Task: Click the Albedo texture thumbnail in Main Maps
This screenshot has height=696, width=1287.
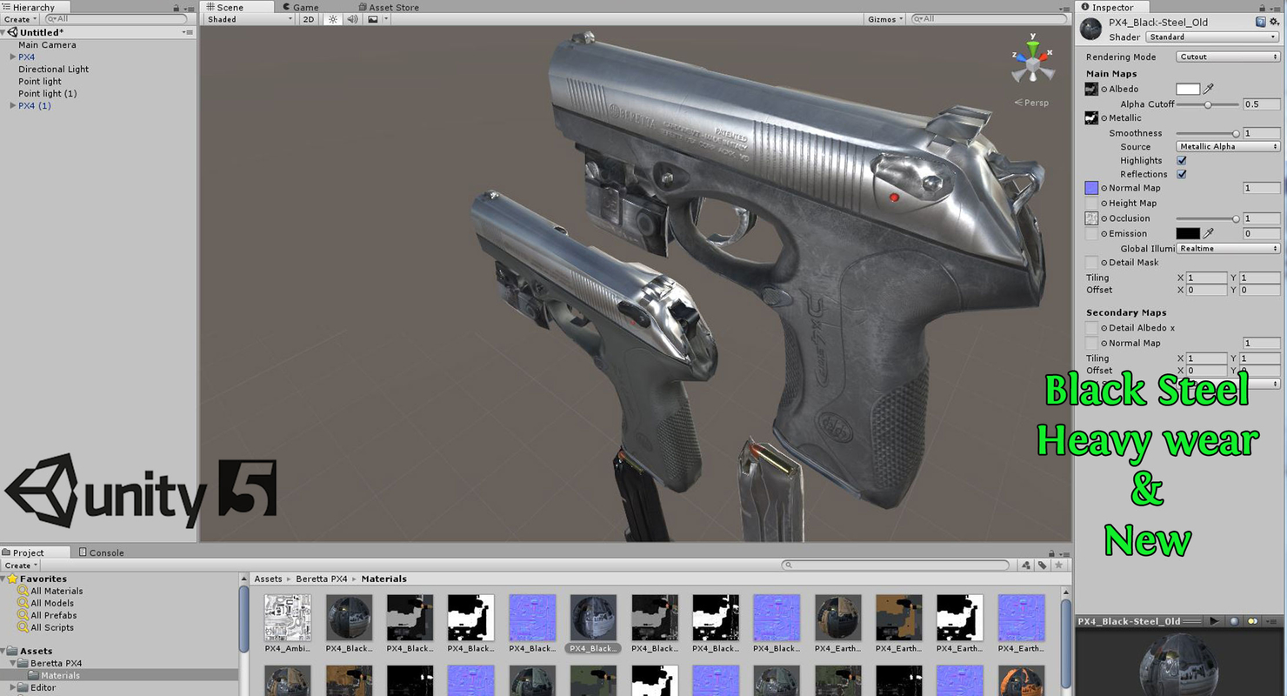Action: tap(1090, 89)
